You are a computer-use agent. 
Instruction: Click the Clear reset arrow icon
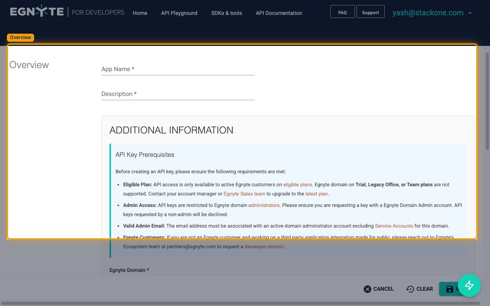[410, 289]
